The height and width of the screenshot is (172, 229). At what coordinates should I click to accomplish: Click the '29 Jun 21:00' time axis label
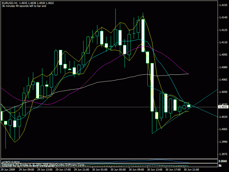(x=81, y=170)
